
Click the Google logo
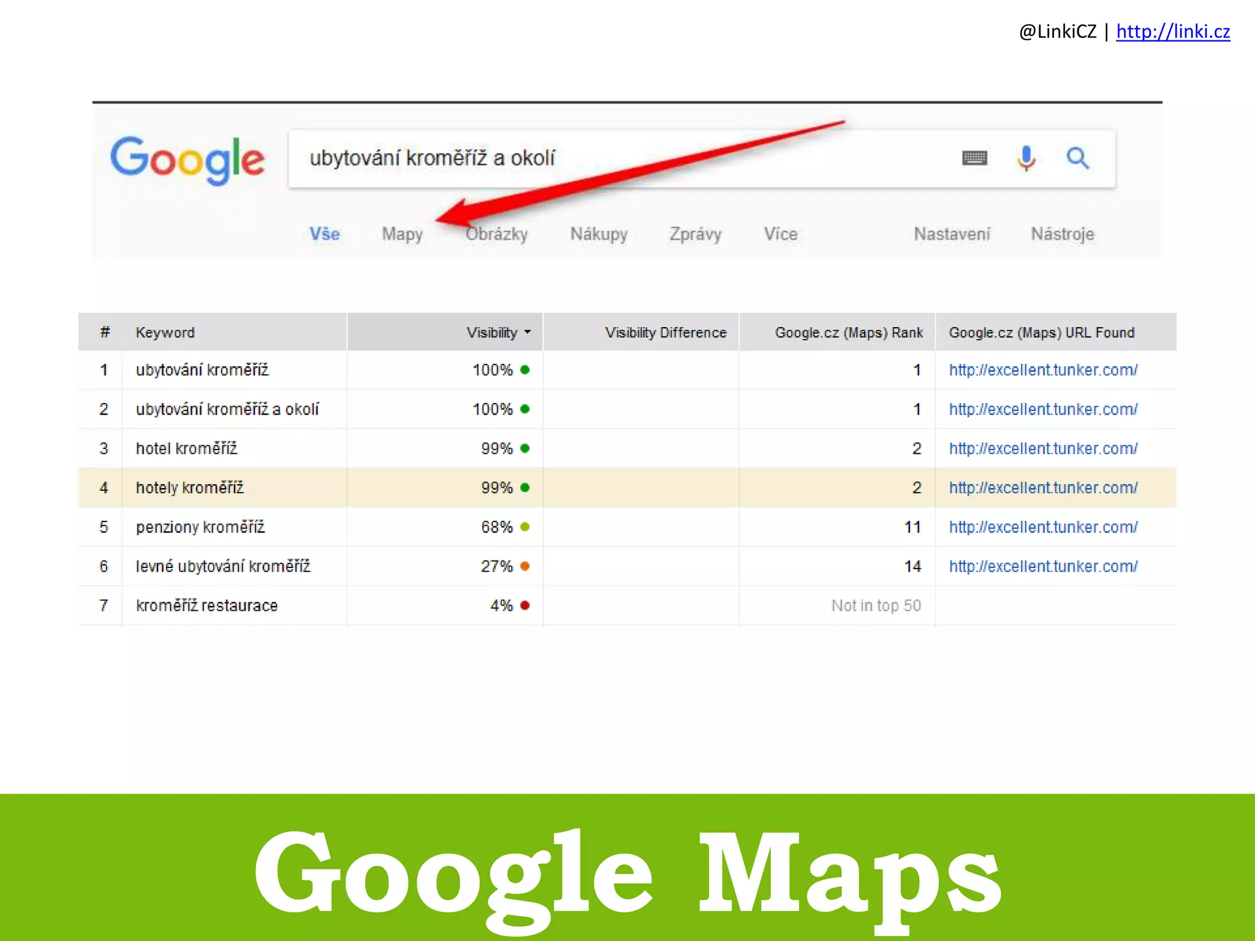[188, 159]
